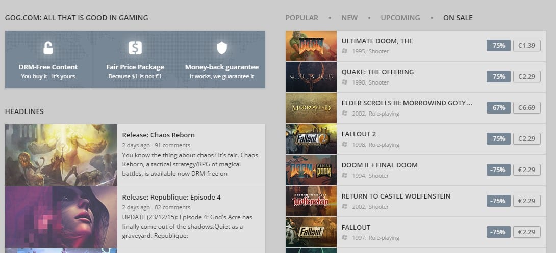Switch to the Popular tab

(x=302, y=18)
